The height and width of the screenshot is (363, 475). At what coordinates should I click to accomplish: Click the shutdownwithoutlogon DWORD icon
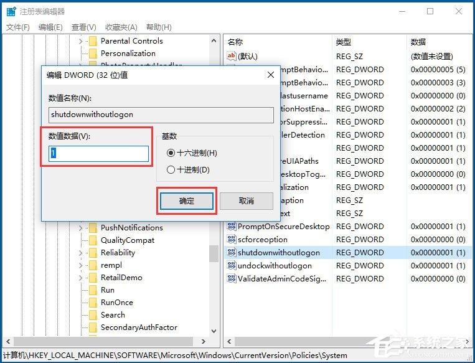coord(232,252)
